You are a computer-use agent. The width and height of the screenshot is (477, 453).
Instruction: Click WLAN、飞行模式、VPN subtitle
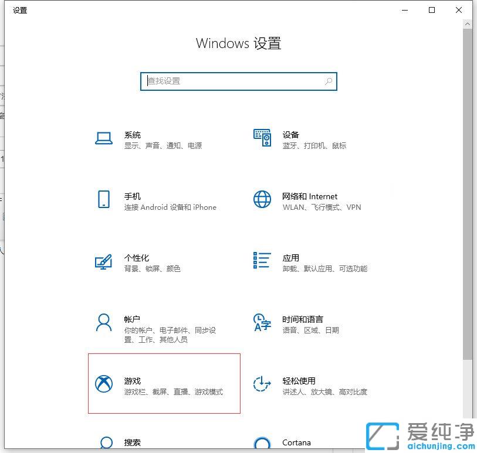(x=322, y=207)
